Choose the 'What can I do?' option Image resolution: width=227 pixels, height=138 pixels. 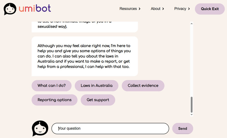coord(51,86)
